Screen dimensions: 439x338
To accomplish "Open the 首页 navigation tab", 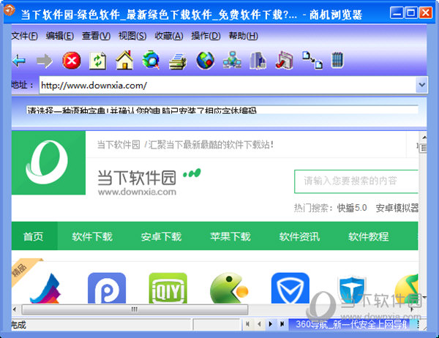I will [x=34, y=236].
